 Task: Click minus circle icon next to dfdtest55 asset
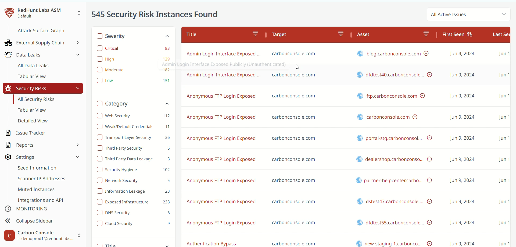coord(429,222)
